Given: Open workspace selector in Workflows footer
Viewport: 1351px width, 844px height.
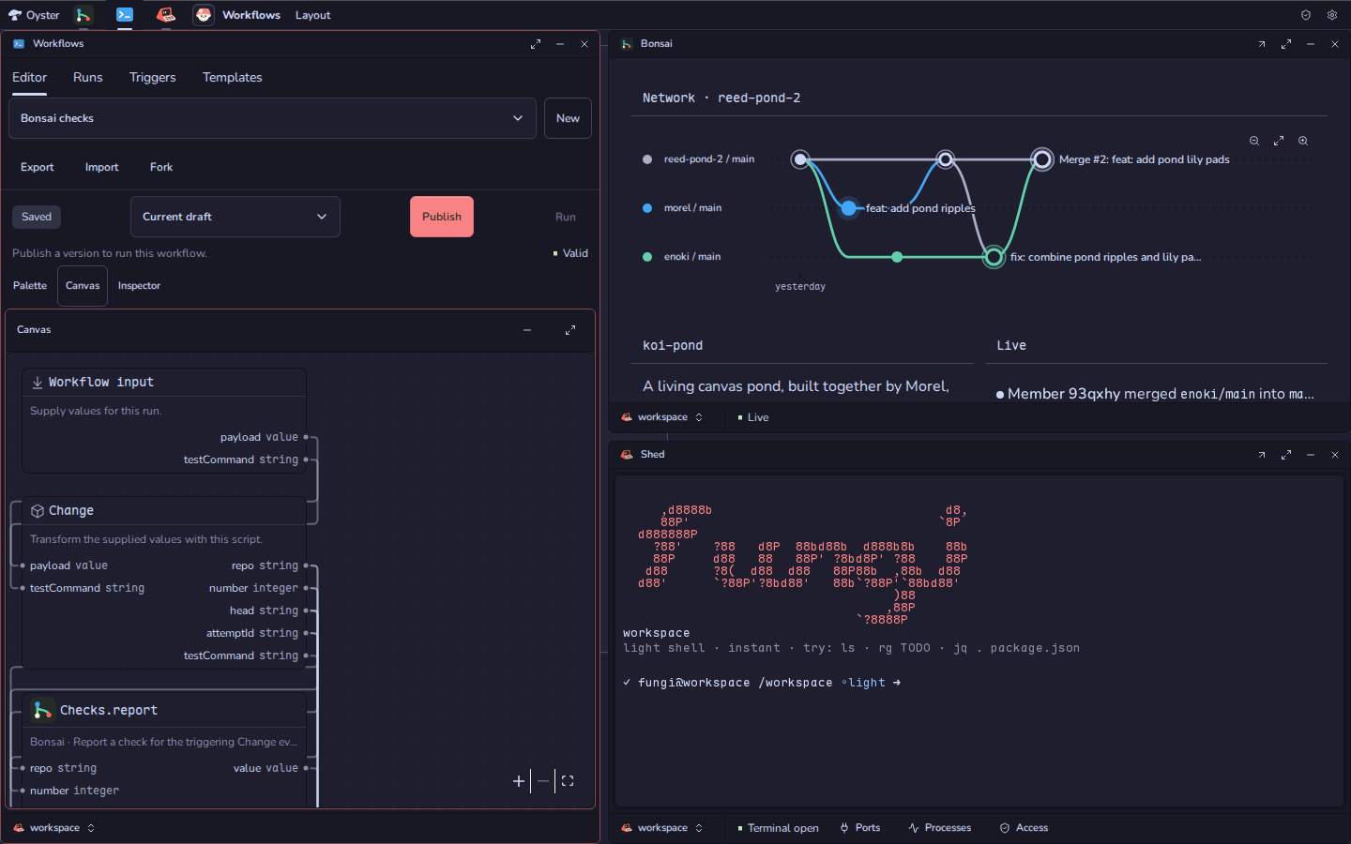Looking at the screenshot, I should 54,828.
